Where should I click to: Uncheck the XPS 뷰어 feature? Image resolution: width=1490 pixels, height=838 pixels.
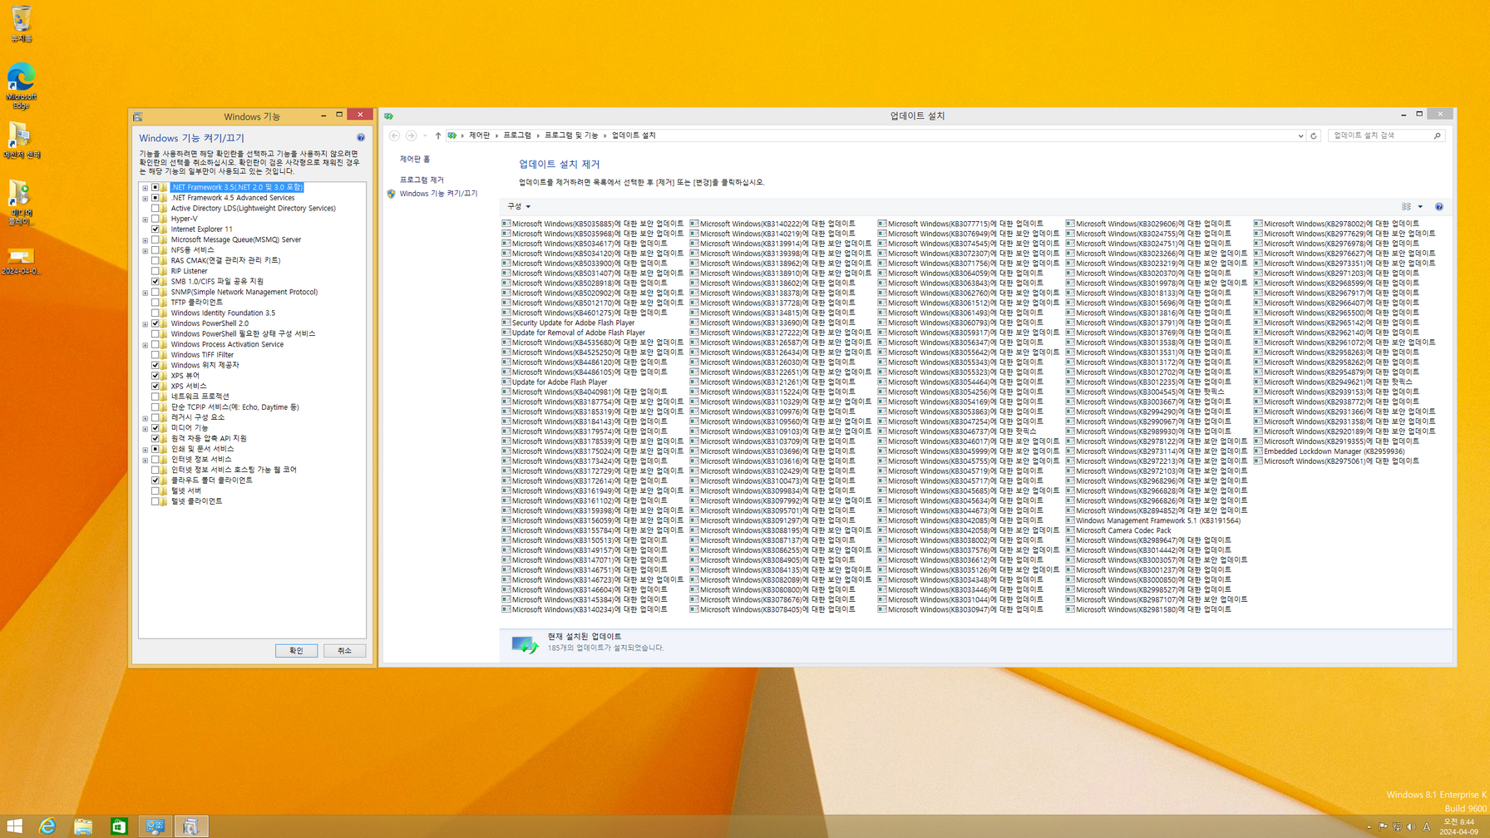point(155,376)
